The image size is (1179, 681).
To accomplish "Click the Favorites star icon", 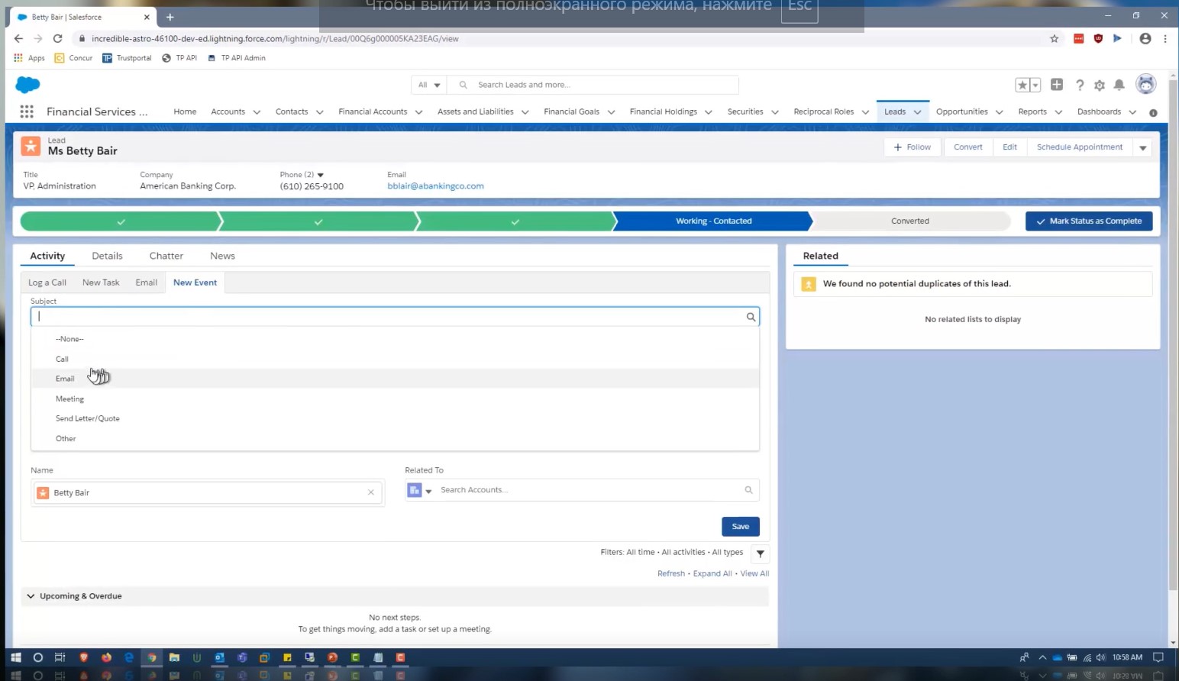I will tap(1022, 85).
